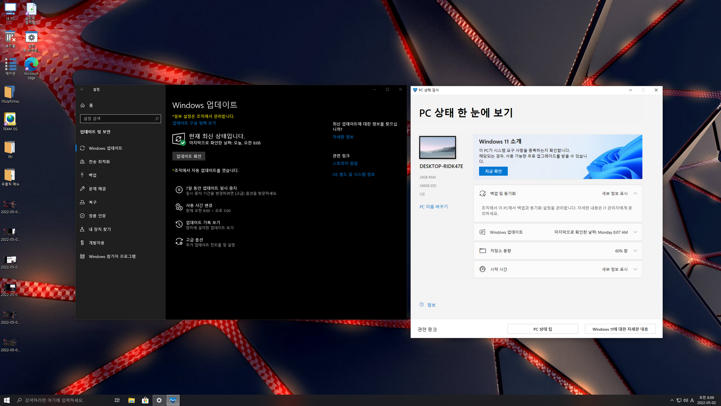
Task: Click the volume tray icon
Action: (x=686, y=400)
